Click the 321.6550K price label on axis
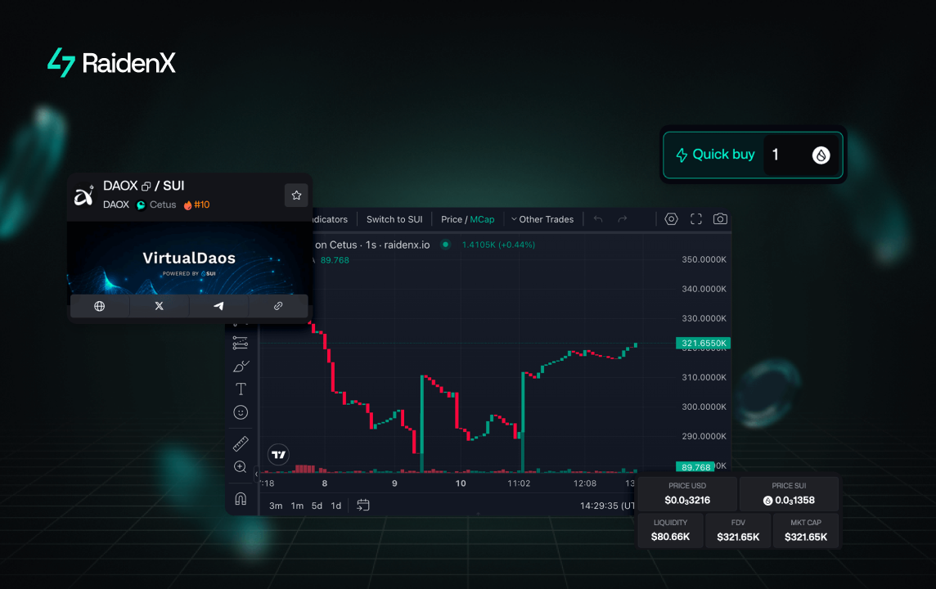 click(703, 343)
